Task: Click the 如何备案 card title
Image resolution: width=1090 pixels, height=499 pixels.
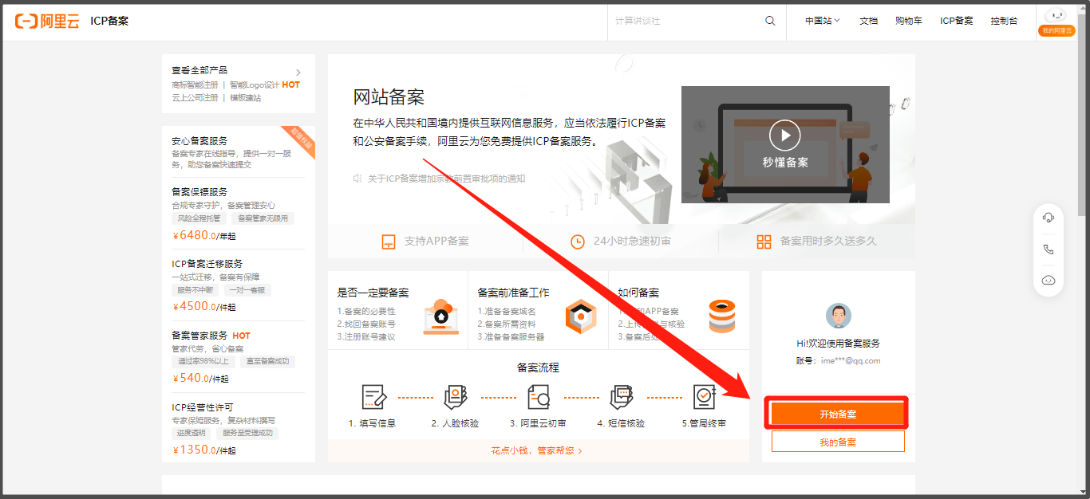Action: [638, 293]
